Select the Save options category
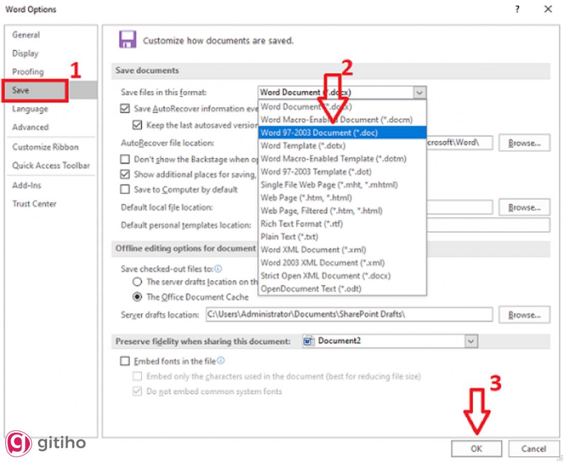This screenshot has height=462, width=564. (51, 90)
